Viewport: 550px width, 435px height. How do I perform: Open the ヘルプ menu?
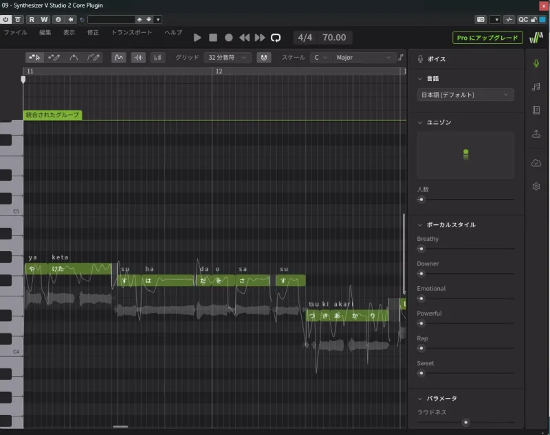point(173,32)
